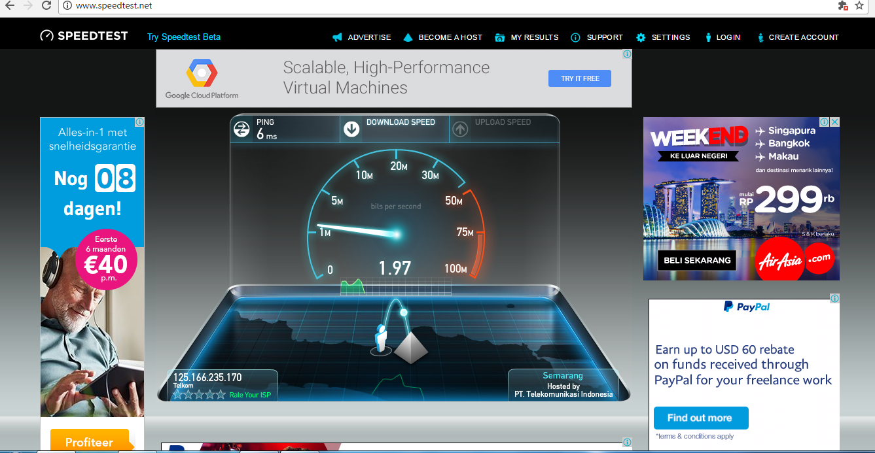
Task: Click IP address 125.166.235.170
Action: 207,377
